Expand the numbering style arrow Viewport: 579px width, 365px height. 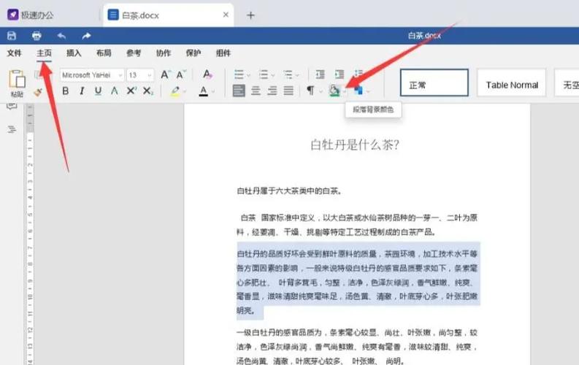point(273,75)
